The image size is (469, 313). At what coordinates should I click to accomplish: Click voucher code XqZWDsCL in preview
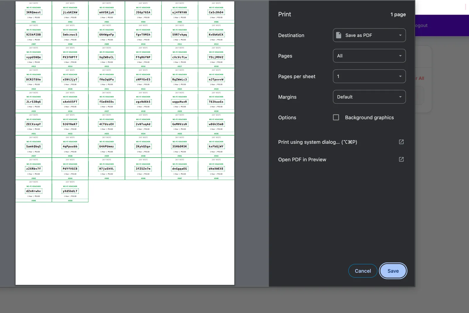107,57
